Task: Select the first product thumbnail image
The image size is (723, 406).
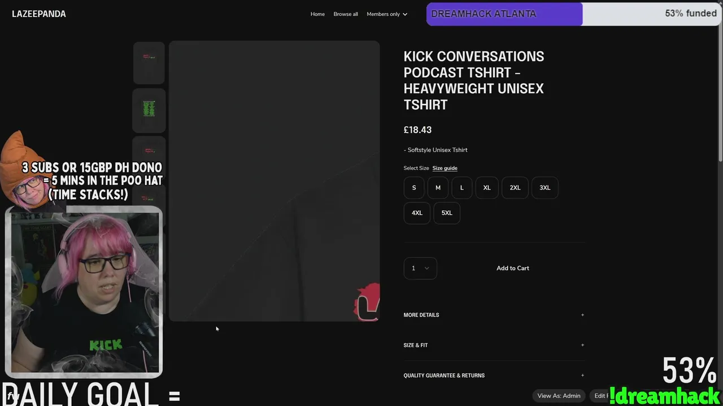Action: click(x=149, y=63)
